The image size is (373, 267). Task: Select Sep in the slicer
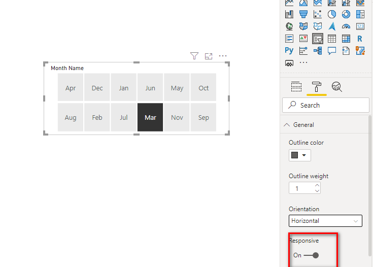tap(204, 117)
